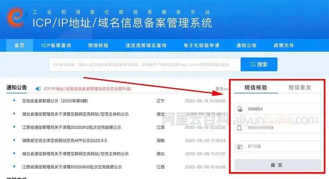Click the orange gear e logo

pyautogui.click(x=16, y=18)
